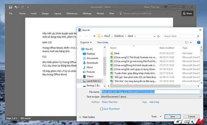This screenshot has width=207, height=125.
Task: Expand the address bar previous locations dropdown
Action: [x=155, y=36]
